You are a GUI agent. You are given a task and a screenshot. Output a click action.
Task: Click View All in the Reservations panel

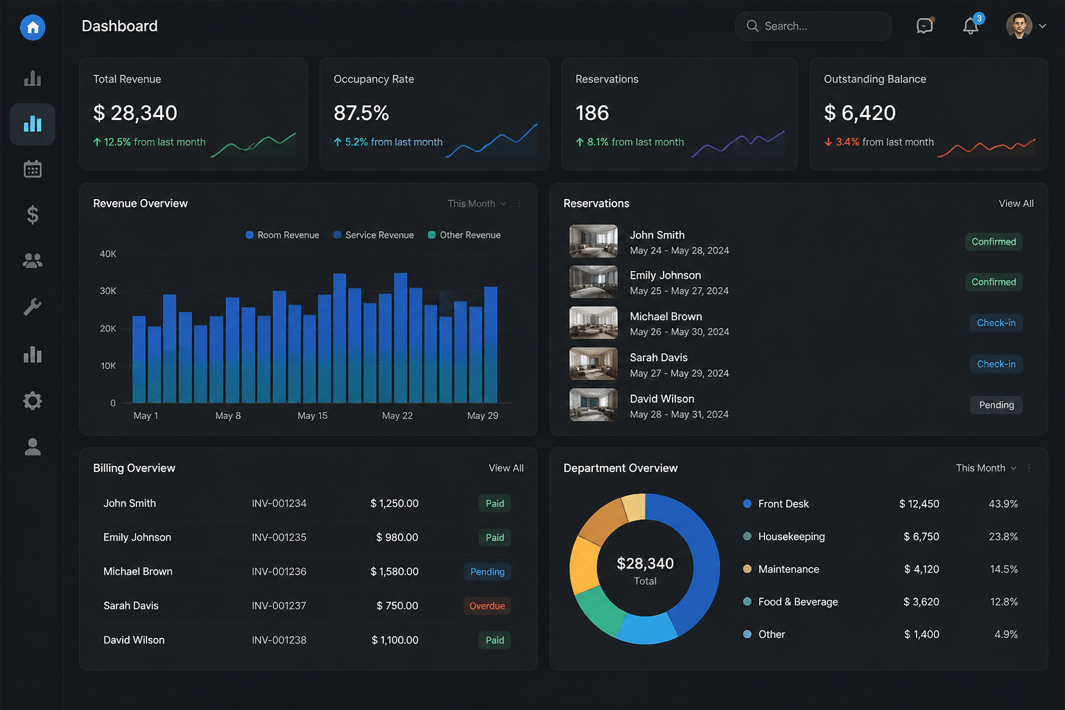(x=1016, y=204)
